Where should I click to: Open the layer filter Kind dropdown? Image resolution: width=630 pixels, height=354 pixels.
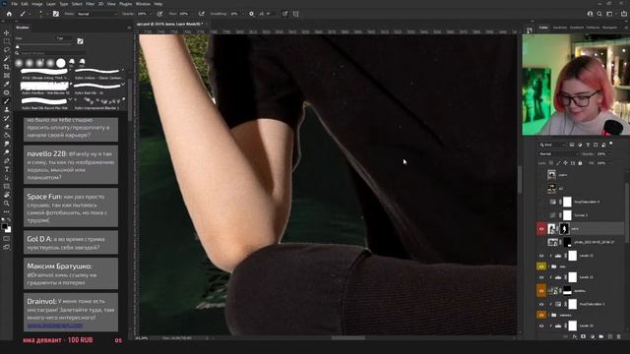pos(552,145)
